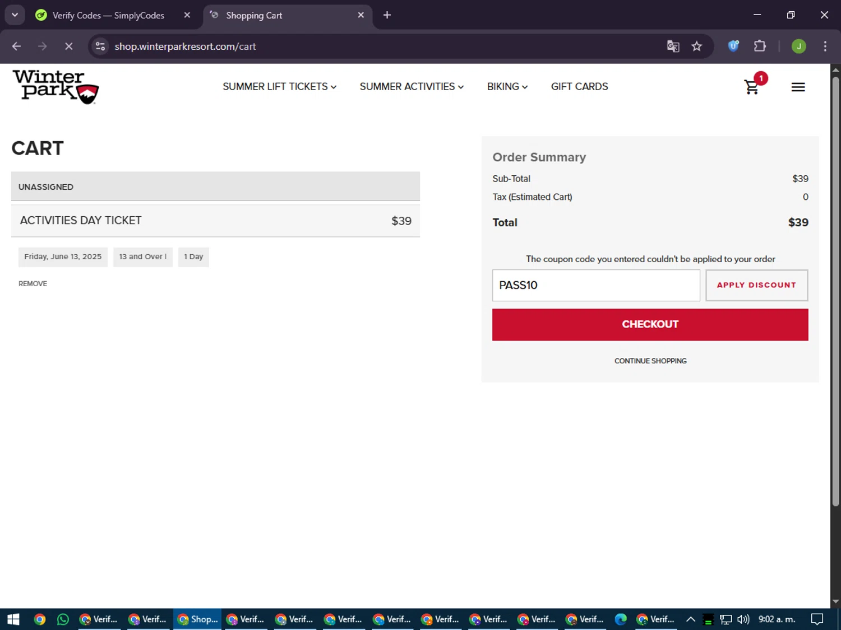Screen dimensions: 841x630
Task: Switch to Shop... taskbar window
Action: click(197, 619)
